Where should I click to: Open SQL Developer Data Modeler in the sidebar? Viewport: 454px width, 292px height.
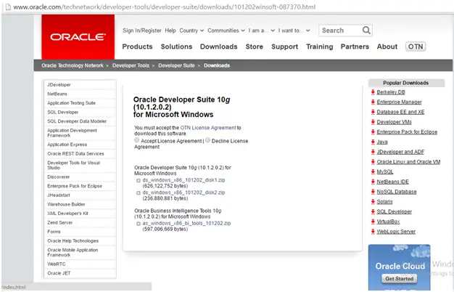point(80,121)
